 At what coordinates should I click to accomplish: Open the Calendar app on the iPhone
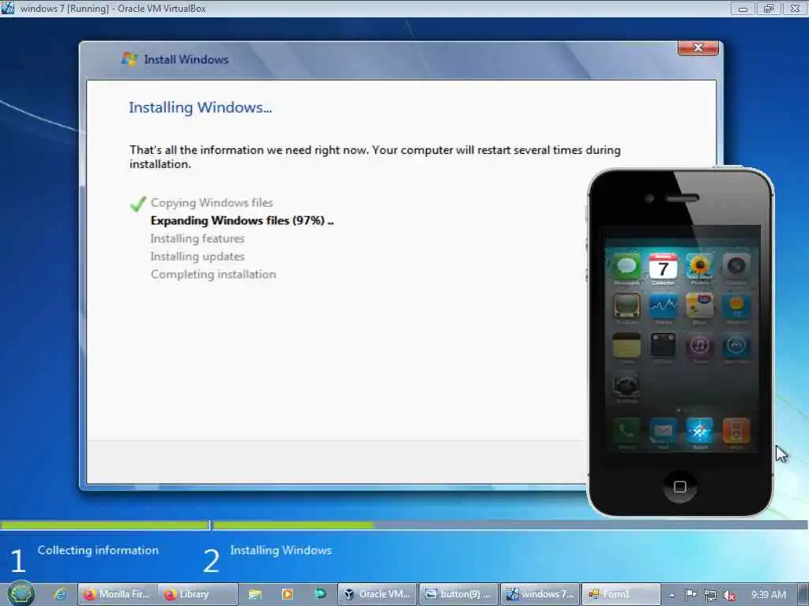tap(663, 267)
